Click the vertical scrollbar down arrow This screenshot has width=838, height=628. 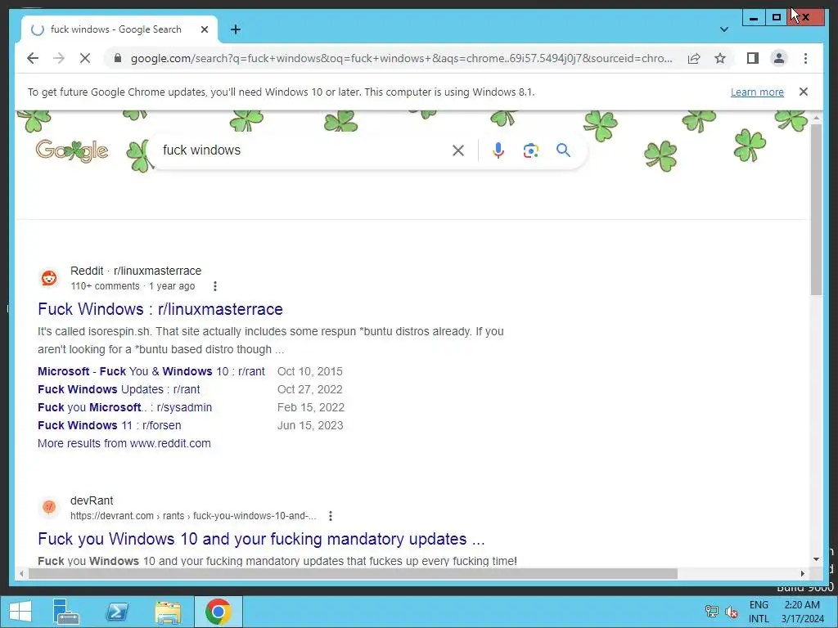coord(816,559)
